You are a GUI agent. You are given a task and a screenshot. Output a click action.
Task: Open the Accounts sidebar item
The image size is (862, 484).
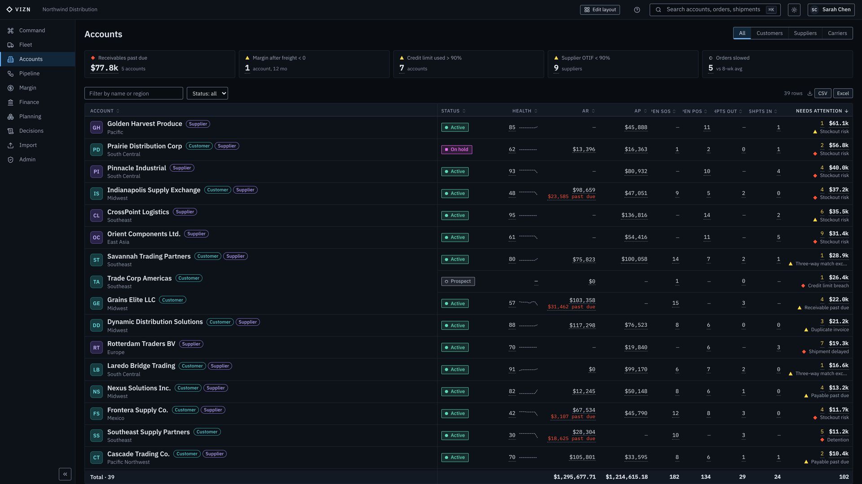[x=38, y=59]
